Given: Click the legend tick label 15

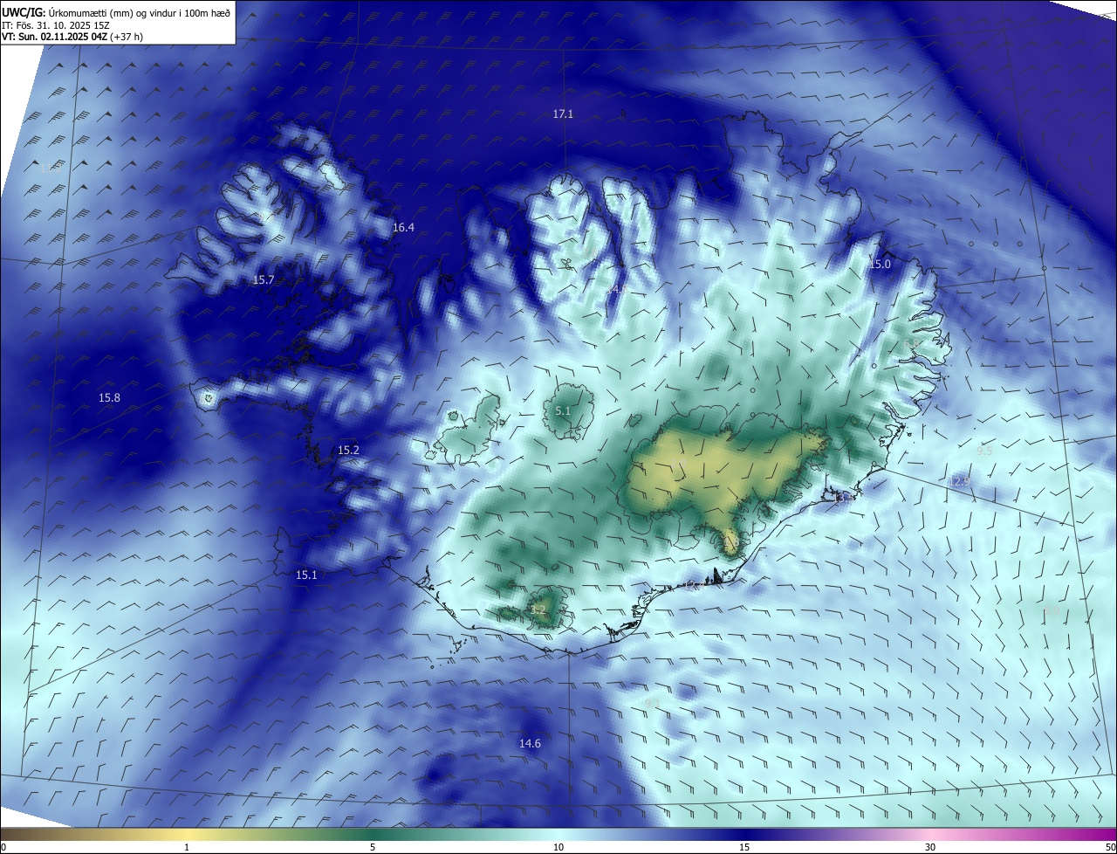Looking at the screenshot, I should (x=744, y=847).
